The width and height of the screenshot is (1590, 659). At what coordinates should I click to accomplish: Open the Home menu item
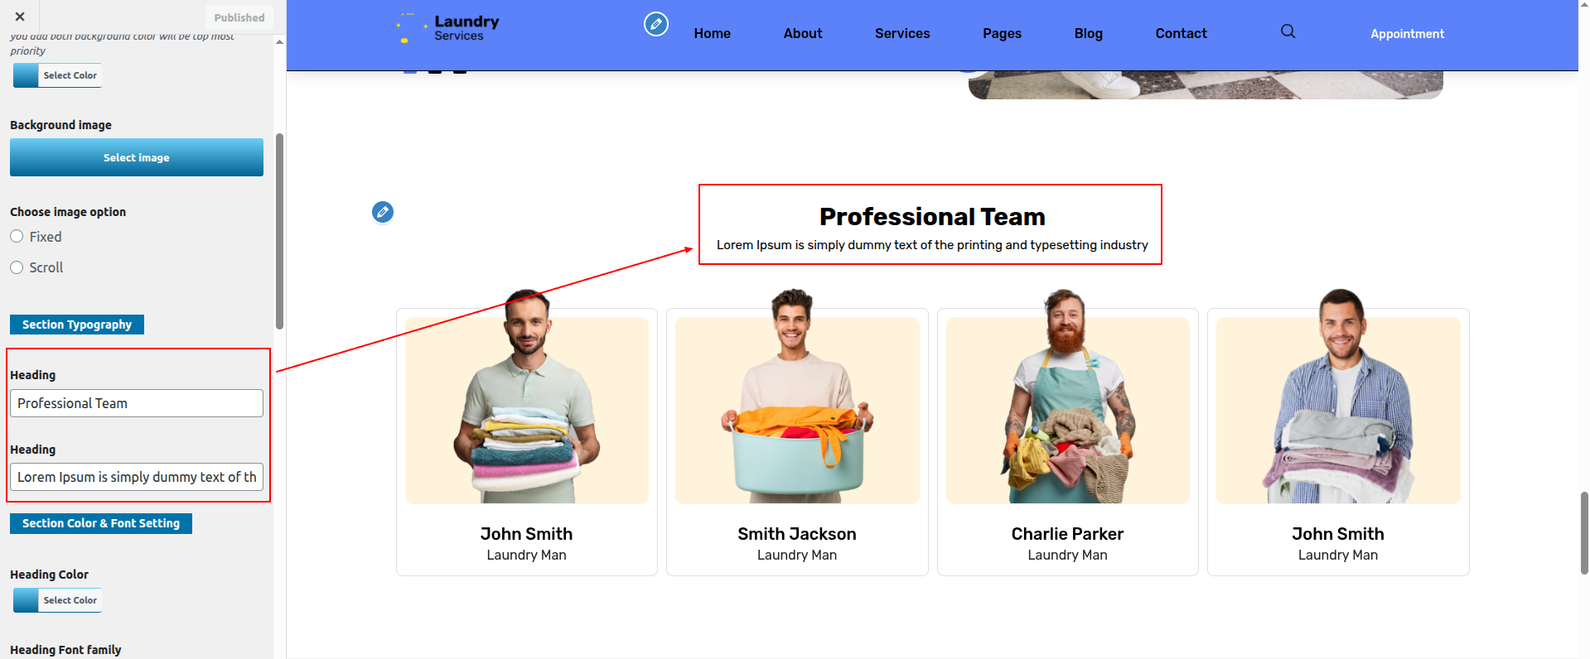coord(712,34)
